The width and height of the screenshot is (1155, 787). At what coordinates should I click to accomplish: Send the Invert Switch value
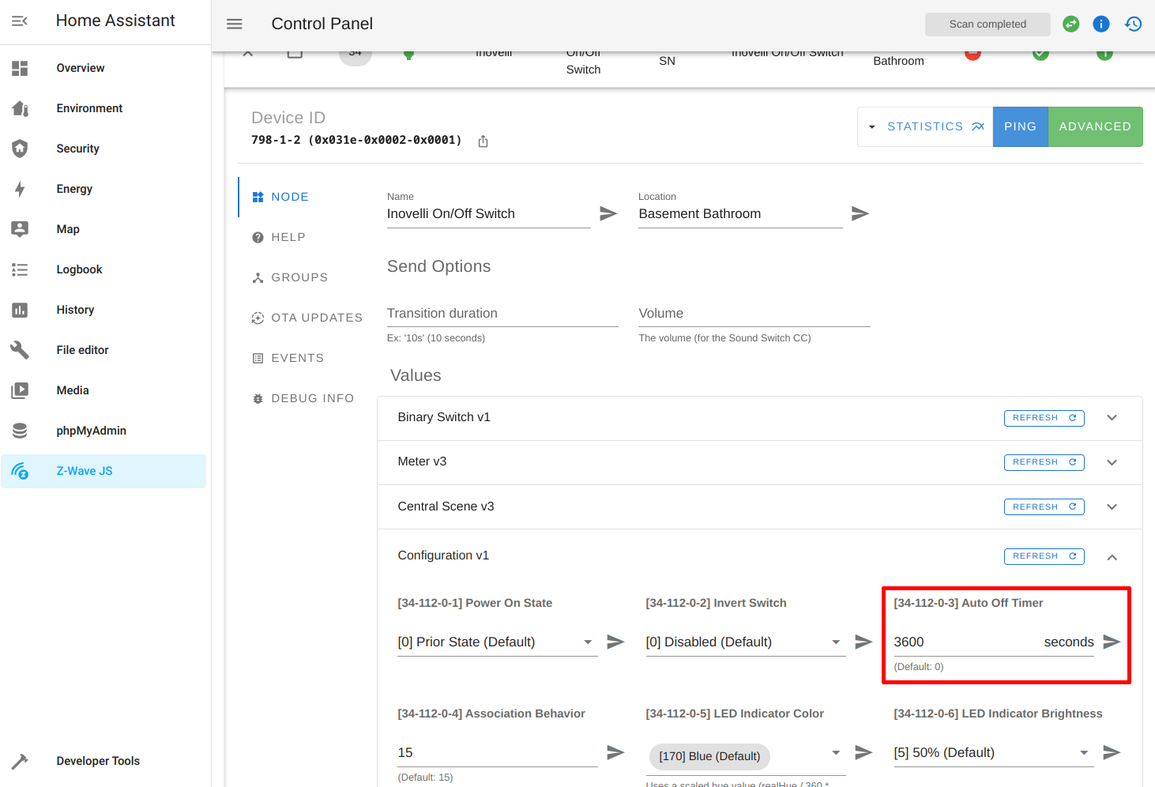[863, 642]
